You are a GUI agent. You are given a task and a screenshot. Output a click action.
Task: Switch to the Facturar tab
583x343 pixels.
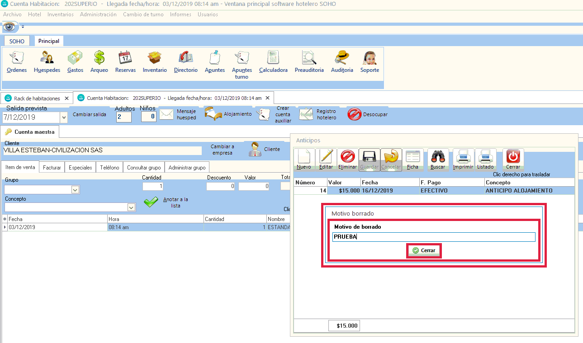click(52, 167)
